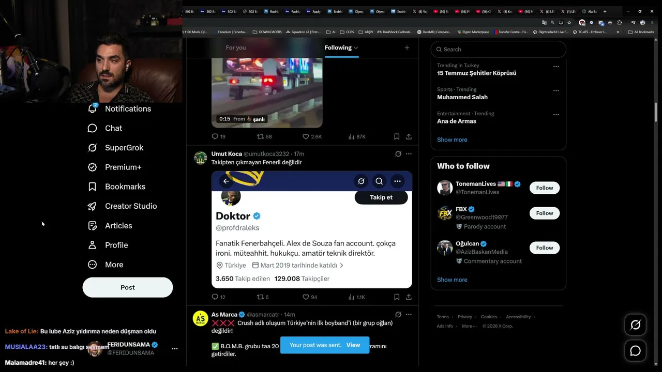The width and height of the screenshot is (662, 372).
Task: Open the floating Grok button
Action: 635,324
